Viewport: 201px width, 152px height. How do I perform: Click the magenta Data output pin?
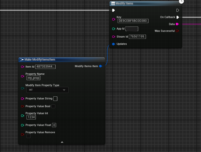tap(177, 24)
